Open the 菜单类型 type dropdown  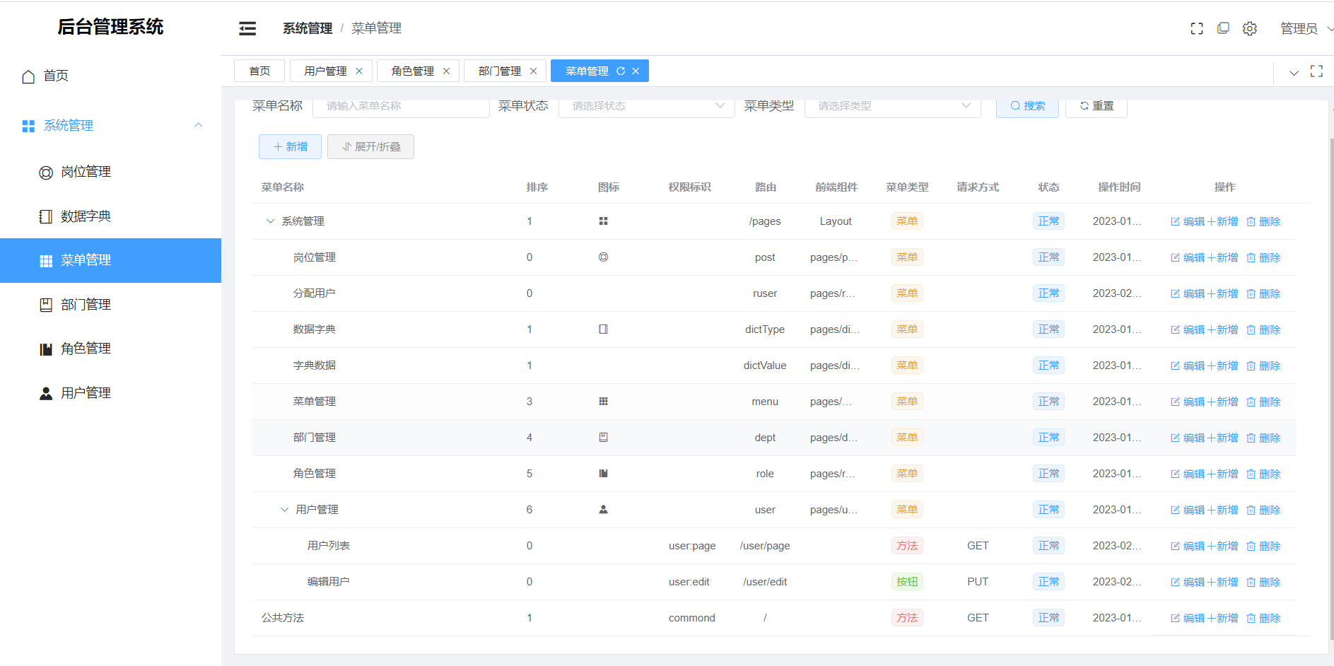(892, 106)
